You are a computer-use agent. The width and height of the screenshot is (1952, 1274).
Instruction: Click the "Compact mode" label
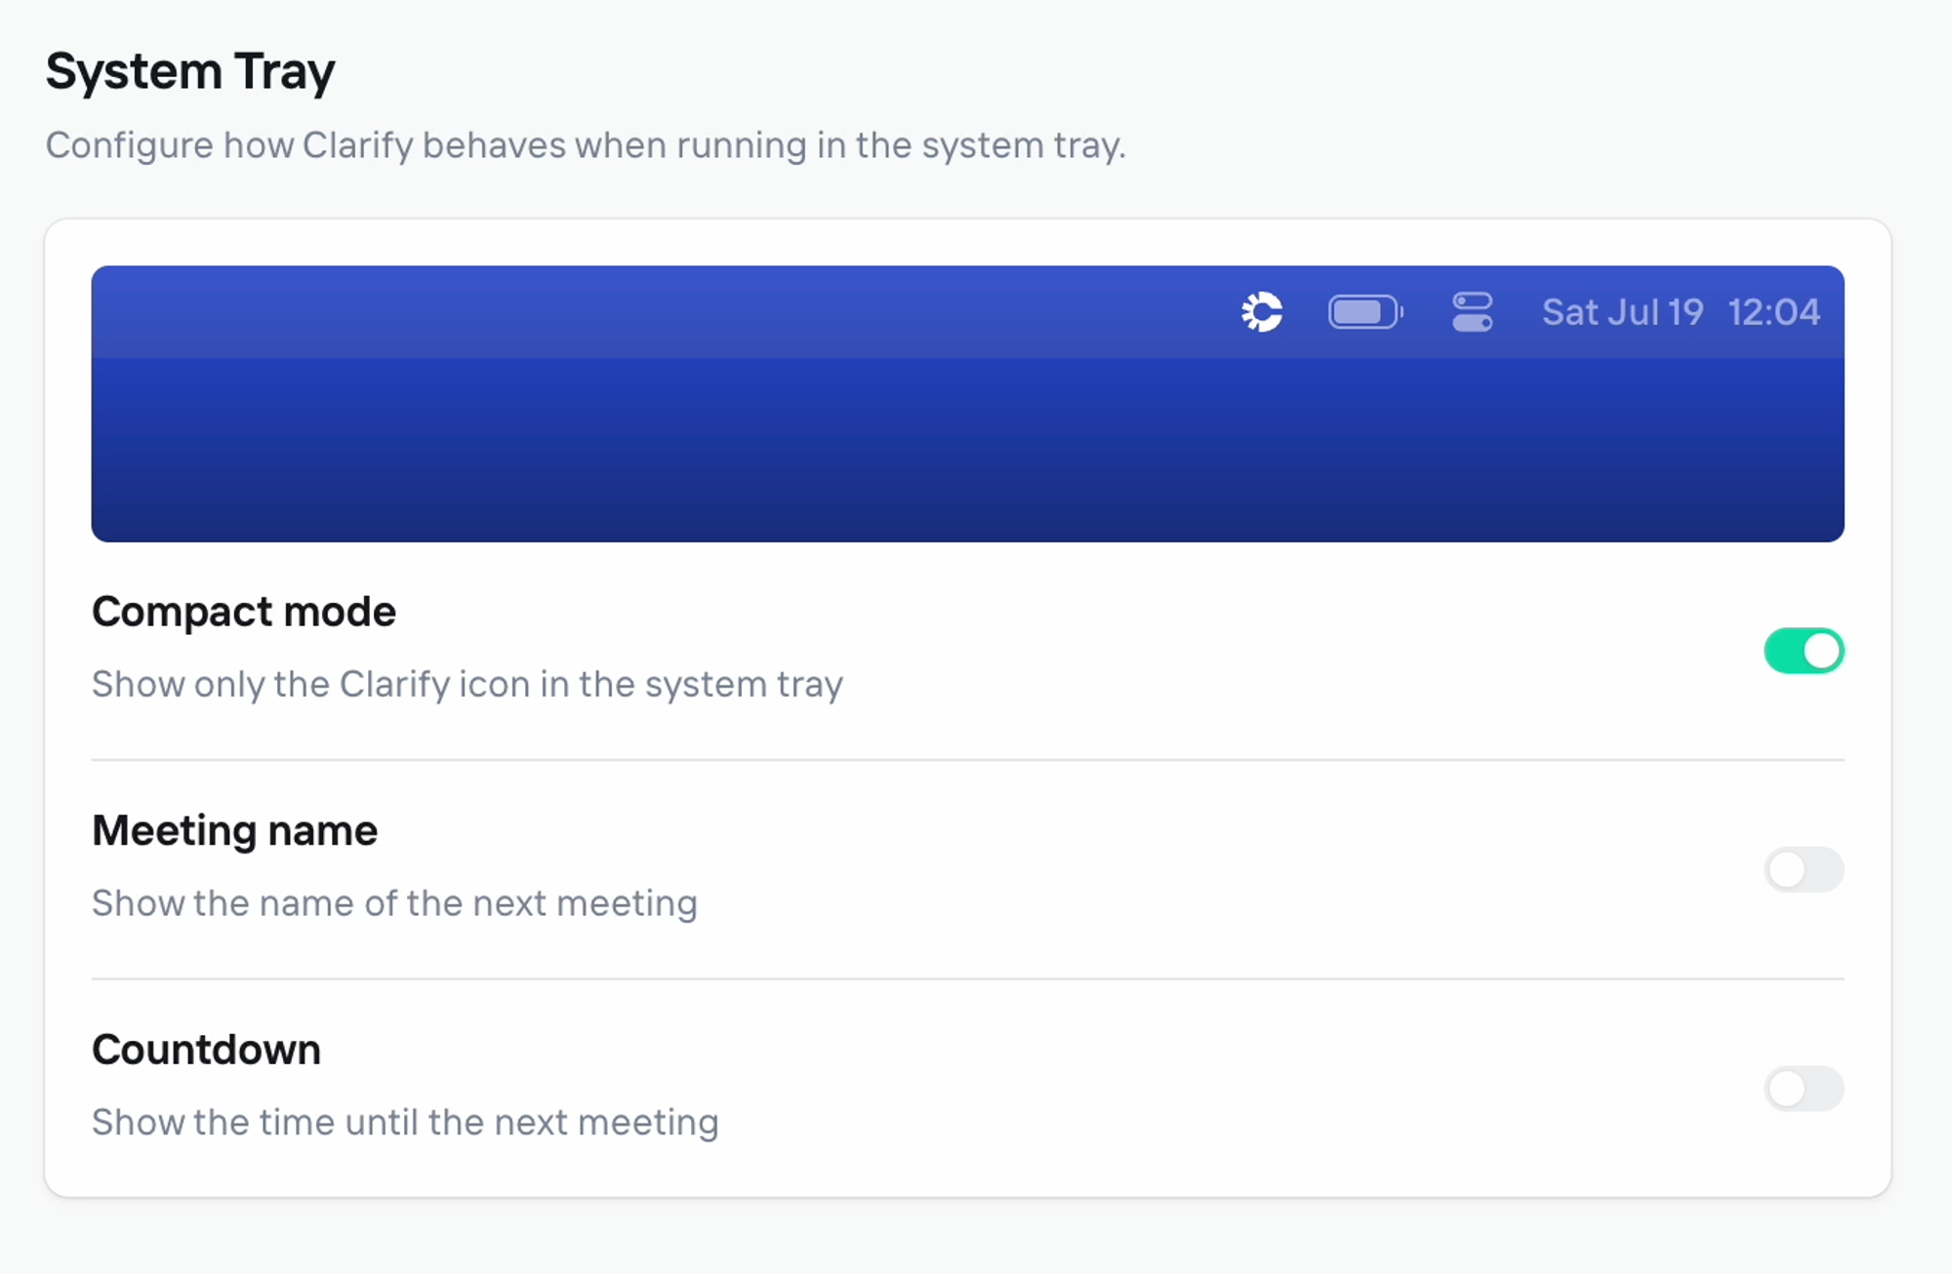pos(244,613)
